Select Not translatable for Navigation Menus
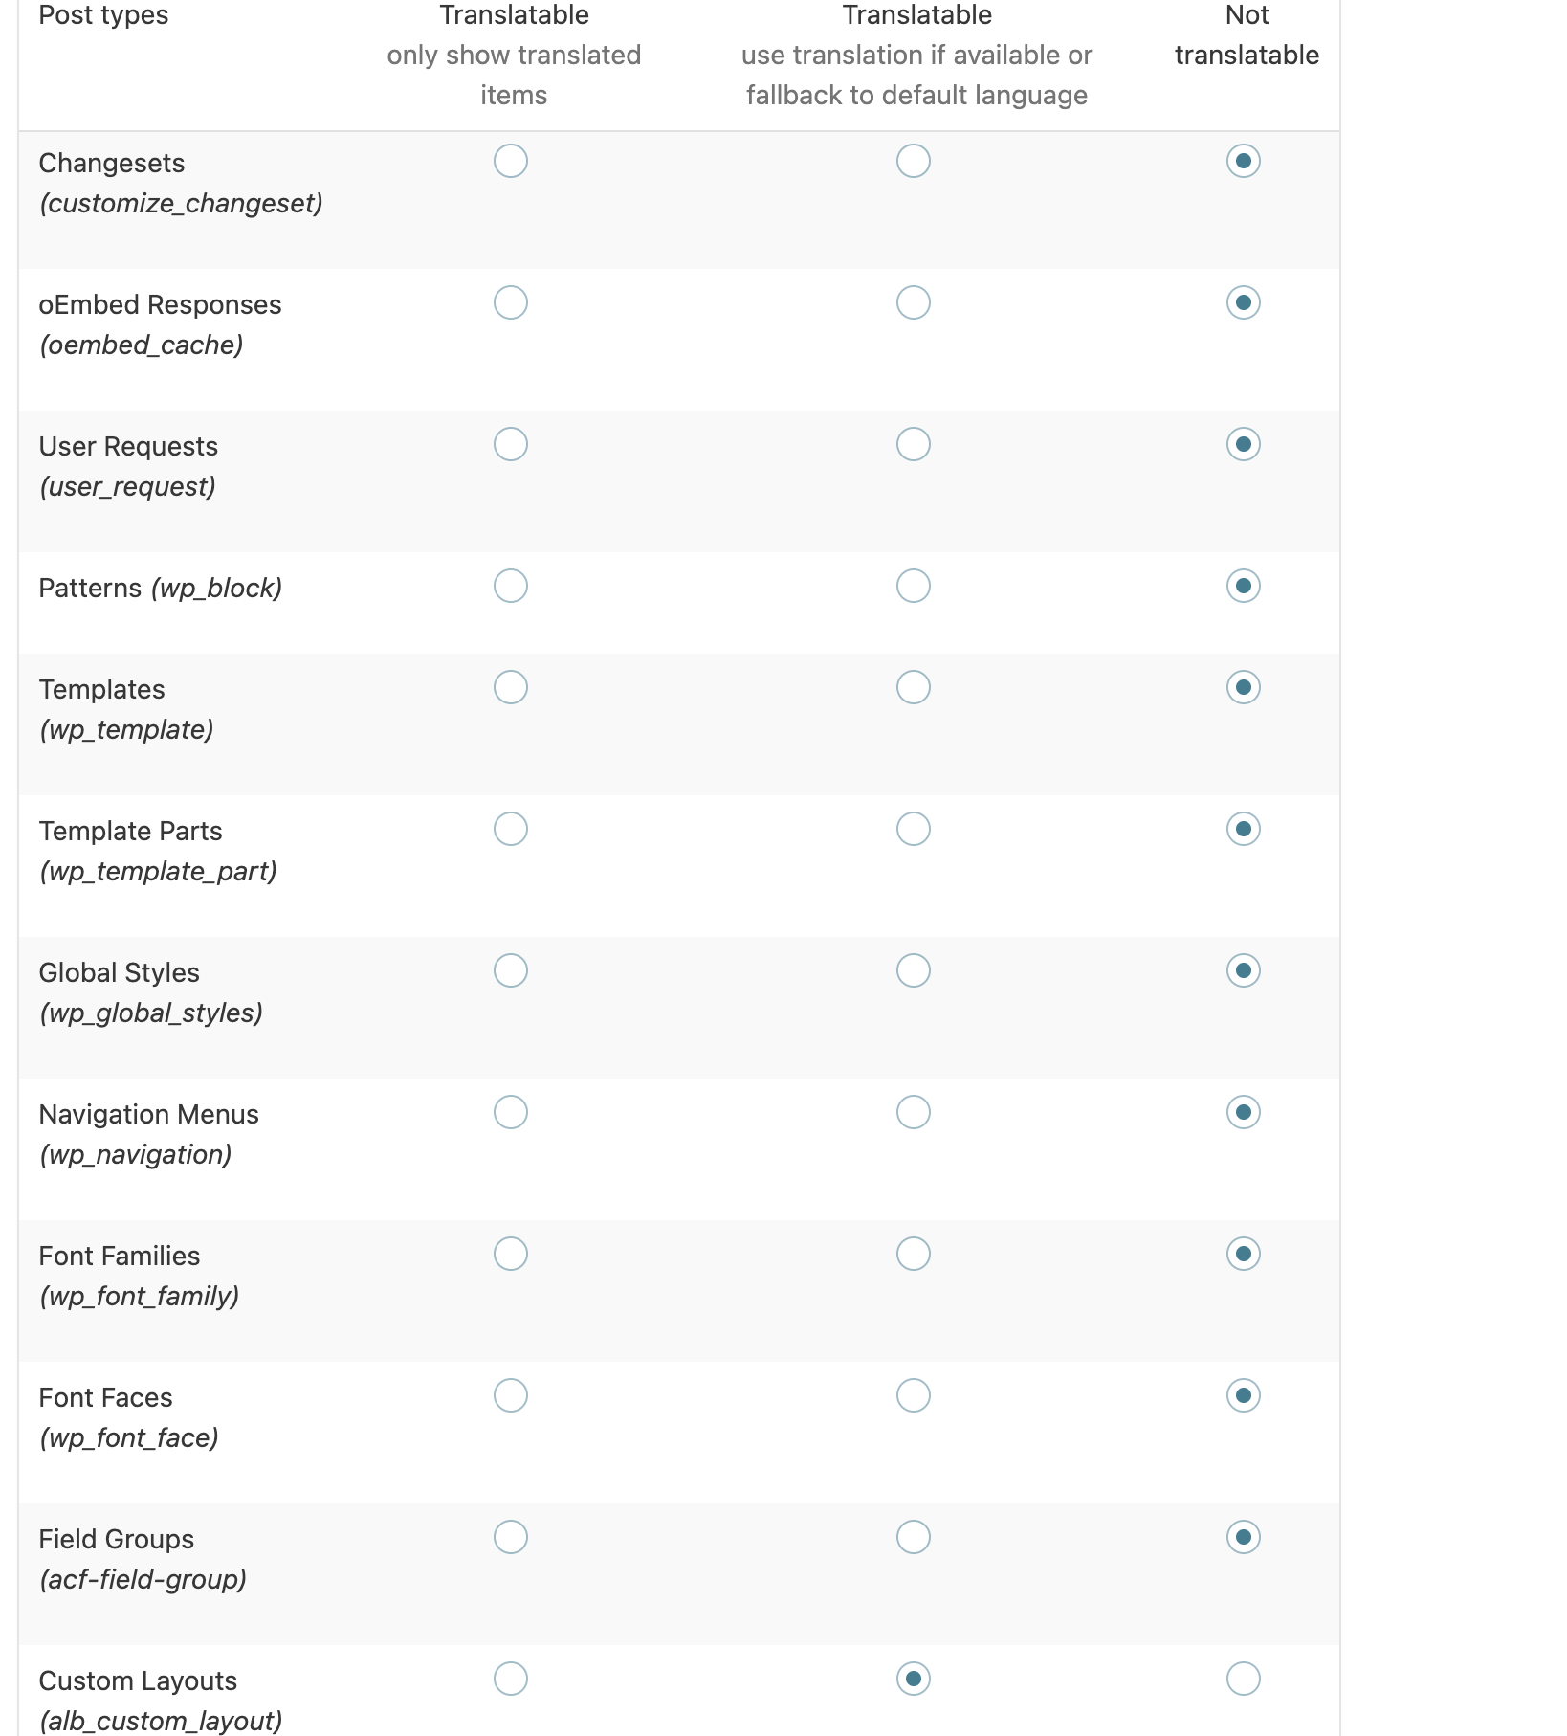This screenshot has height=1736, width=1567. [x=1244, y=1112]
